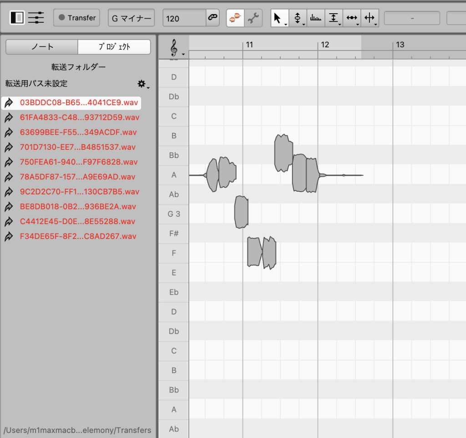Toggle the left info pane icon

coord(17,18)
